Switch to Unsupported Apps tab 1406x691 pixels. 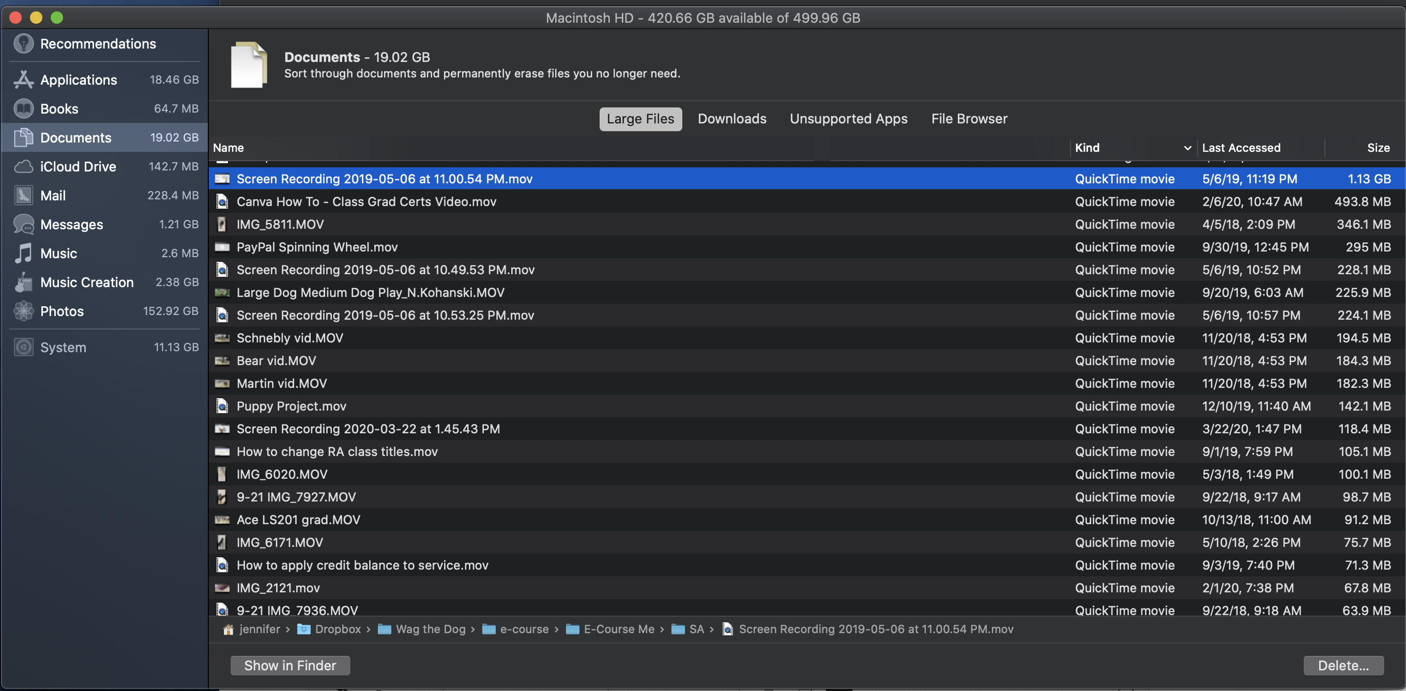(848, 119)
